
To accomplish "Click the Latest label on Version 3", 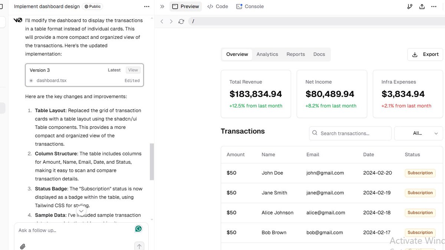I will click(x=114, y=70).
